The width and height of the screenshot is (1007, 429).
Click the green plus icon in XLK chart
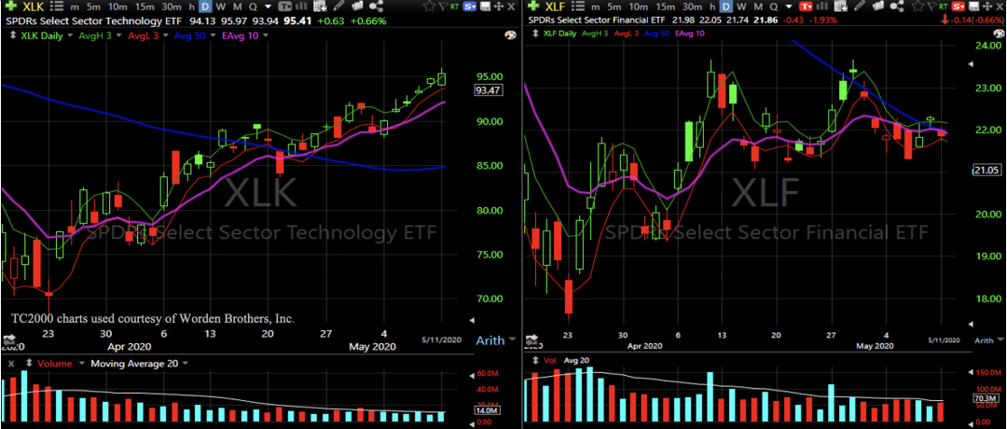(10, 6)
